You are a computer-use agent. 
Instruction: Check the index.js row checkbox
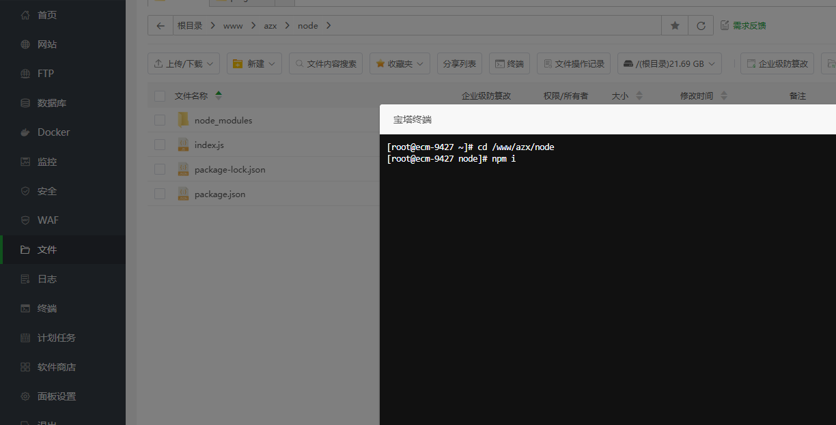[160, 145]
